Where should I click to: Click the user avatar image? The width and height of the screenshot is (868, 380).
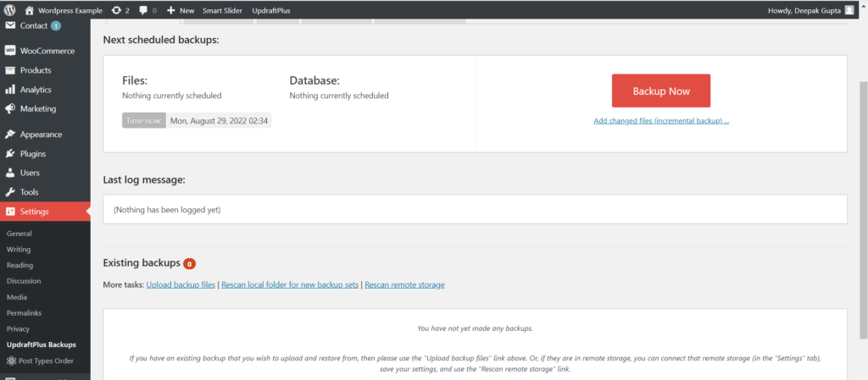coord(849,10)
